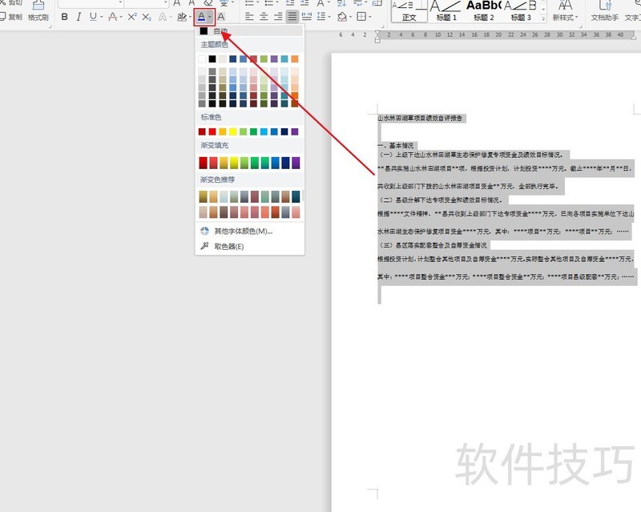Apply distributed alignment
This screenshot has height=512, width=641.
[x=306, y=17]
